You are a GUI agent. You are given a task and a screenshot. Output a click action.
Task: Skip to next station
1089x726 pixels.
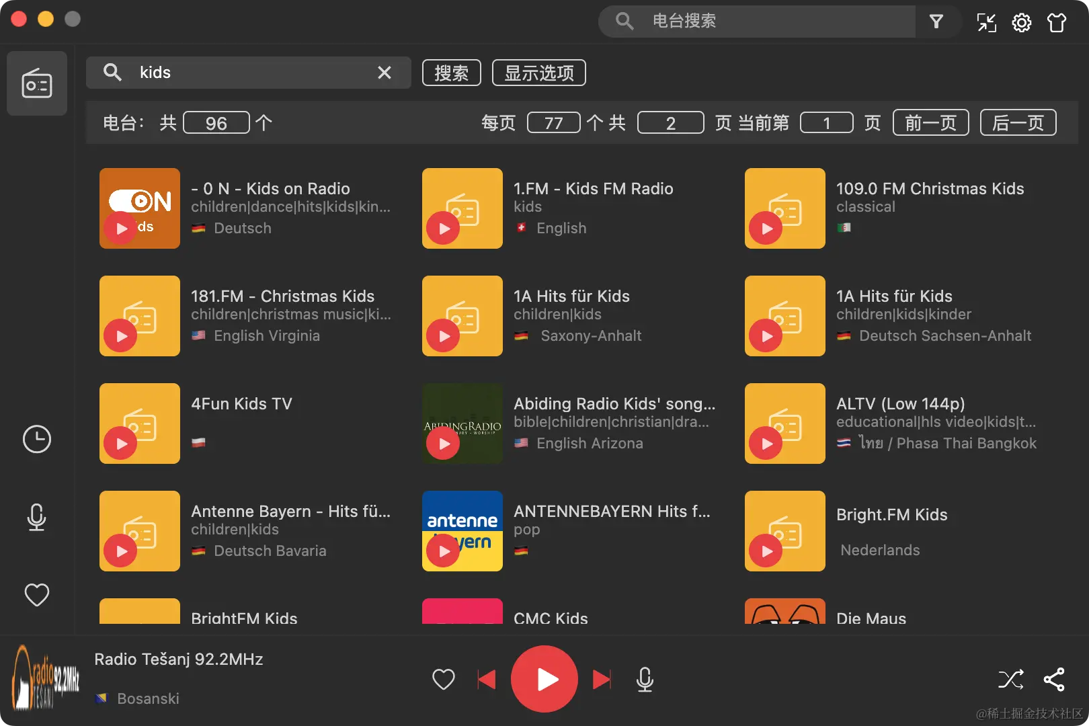(x=602, y=679)
